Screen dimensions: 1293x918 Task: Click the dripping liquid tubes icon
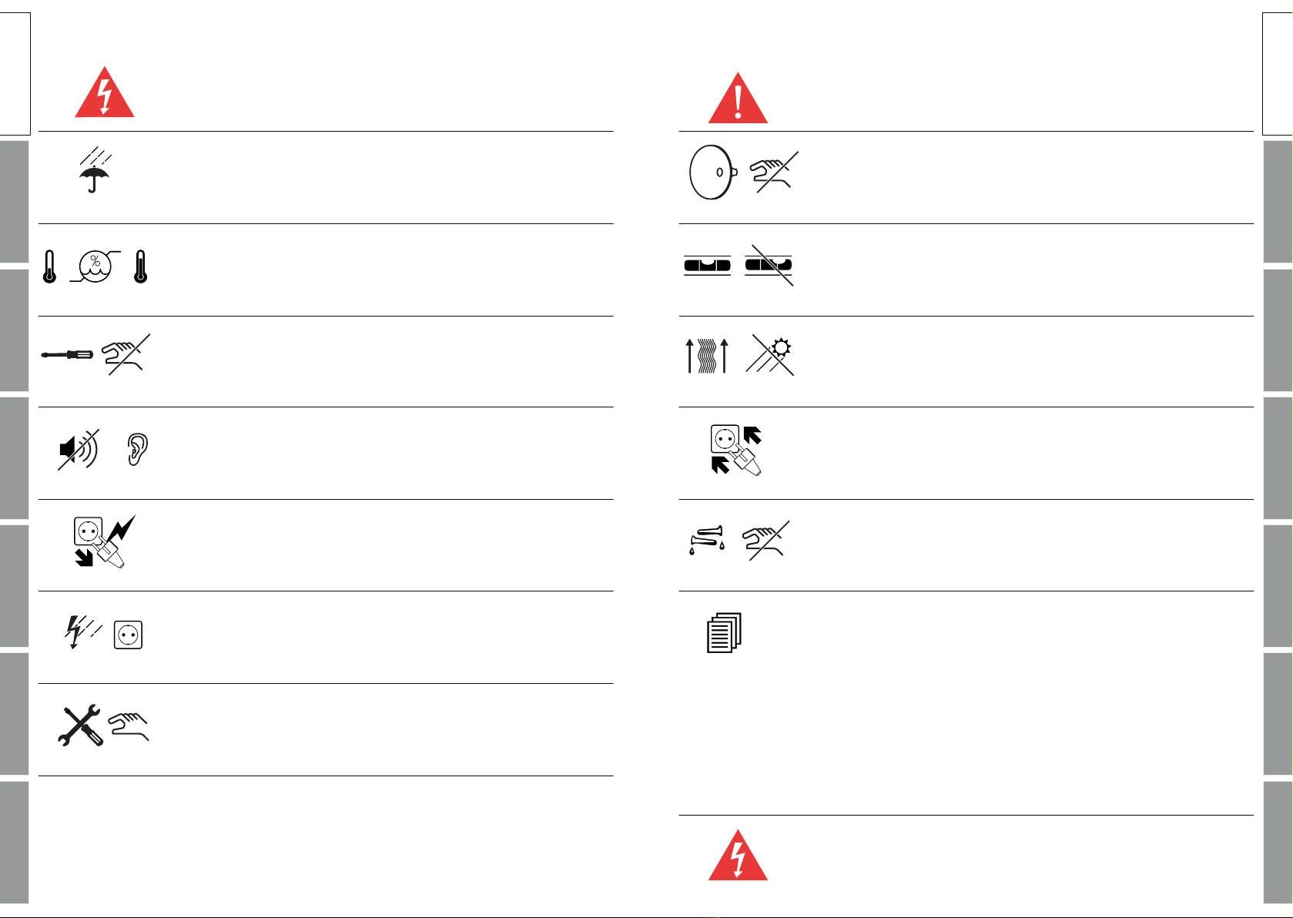click(707, 540)
